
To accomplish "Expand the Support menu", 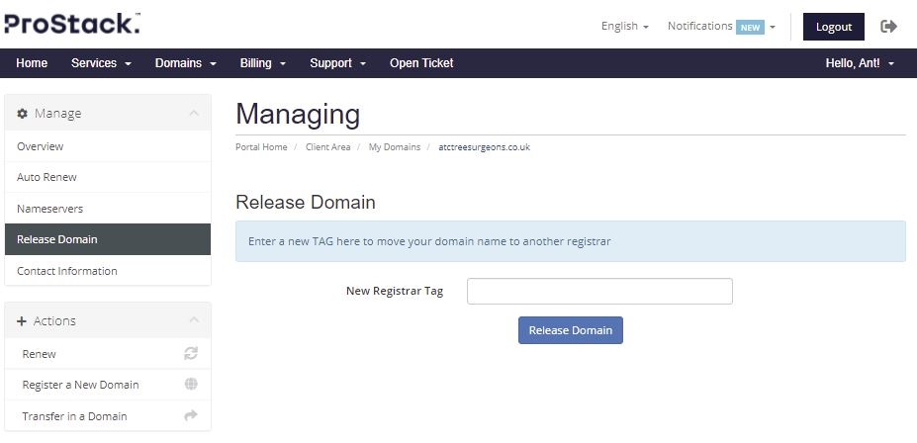I will pyautogui.click(x=338, y=63).
